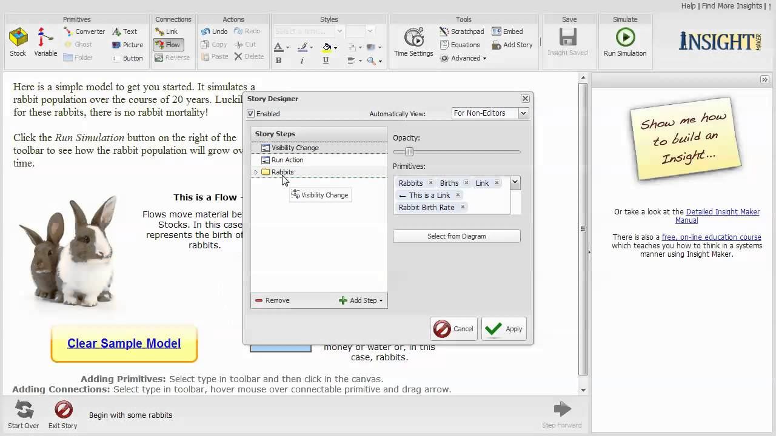Add a Picture primitive
The width and height of the screenshot is (776, 436).
(x=128, y=45)
